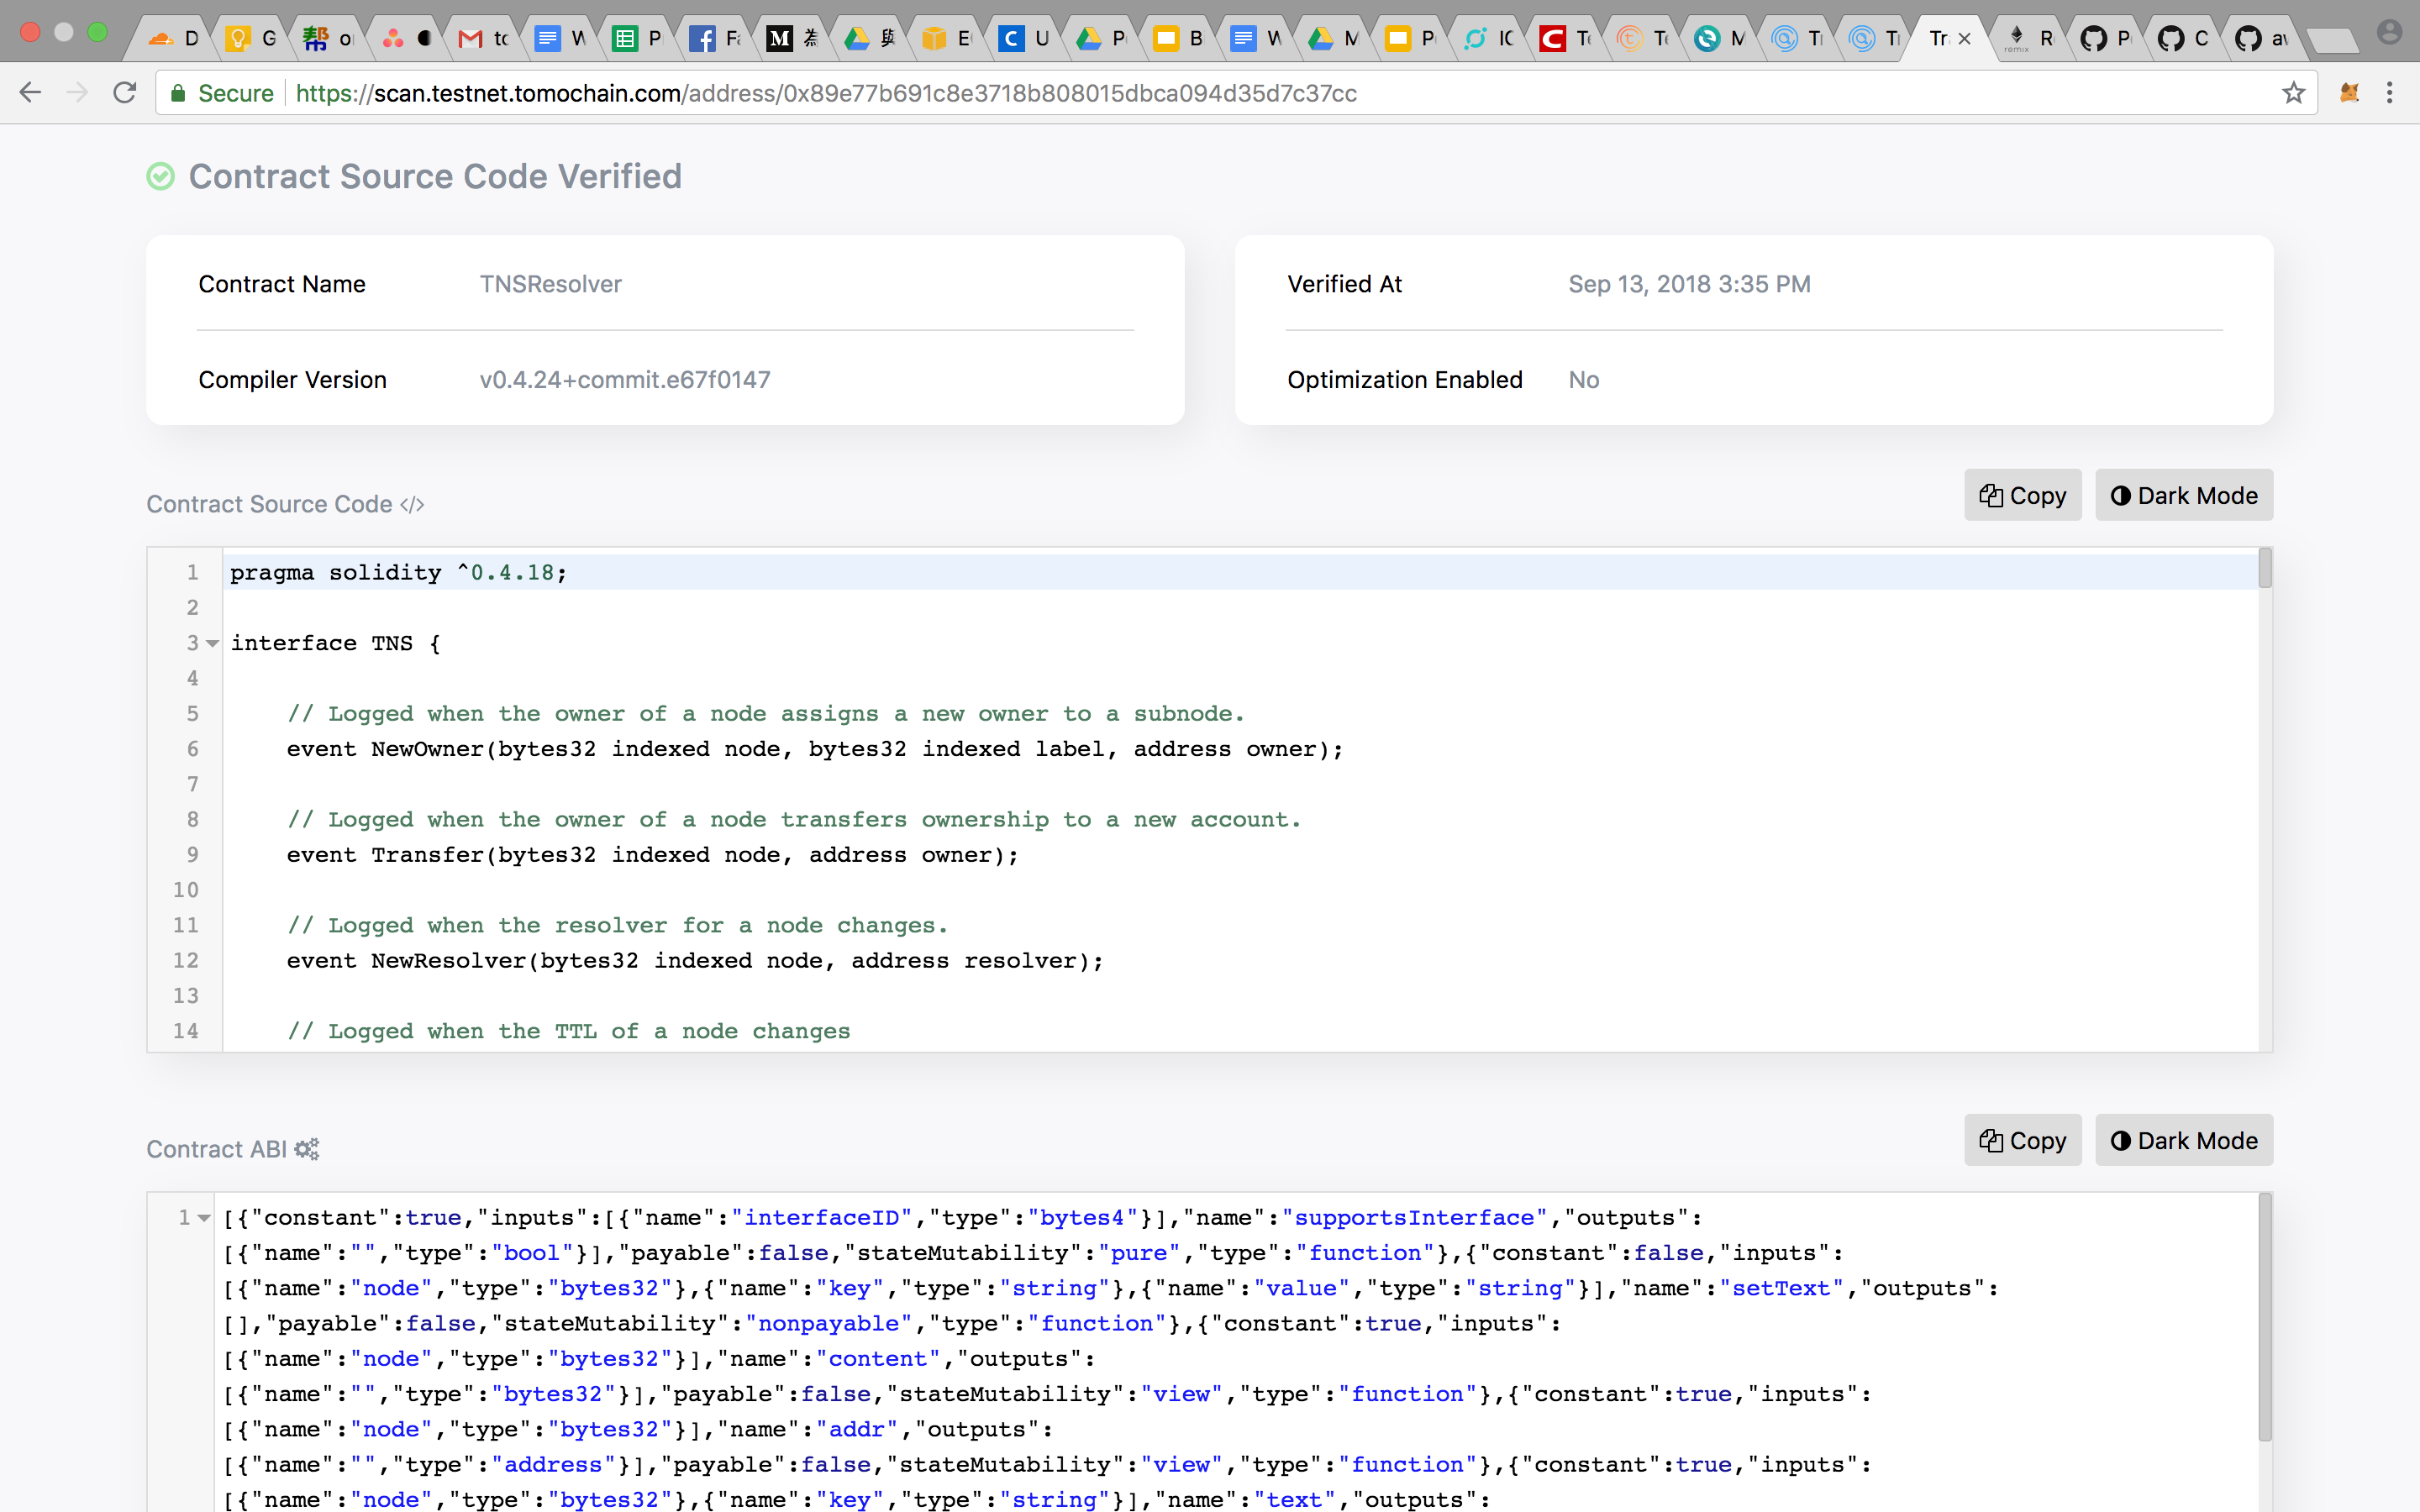This screenshot has height=1512, width=2420.
Task: Switch to the Remix tab
Action: point(2030,39)
